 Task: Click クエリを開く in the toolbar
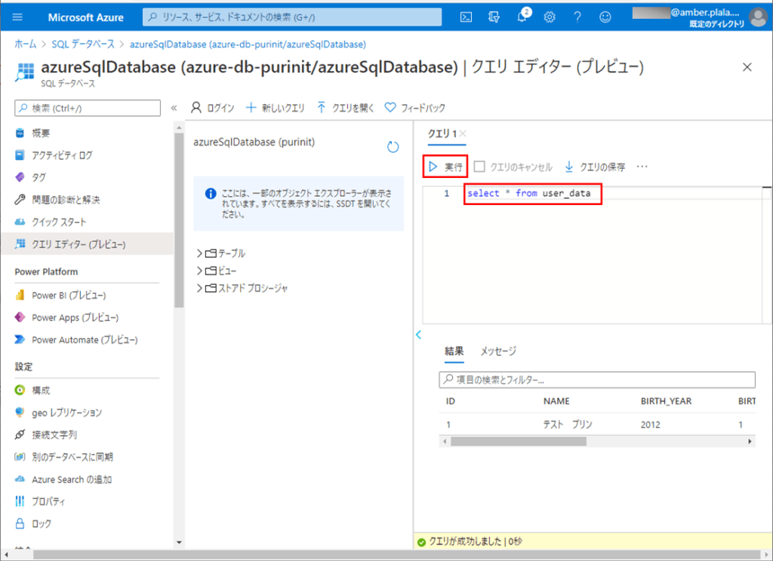click(x=345, y=108)
